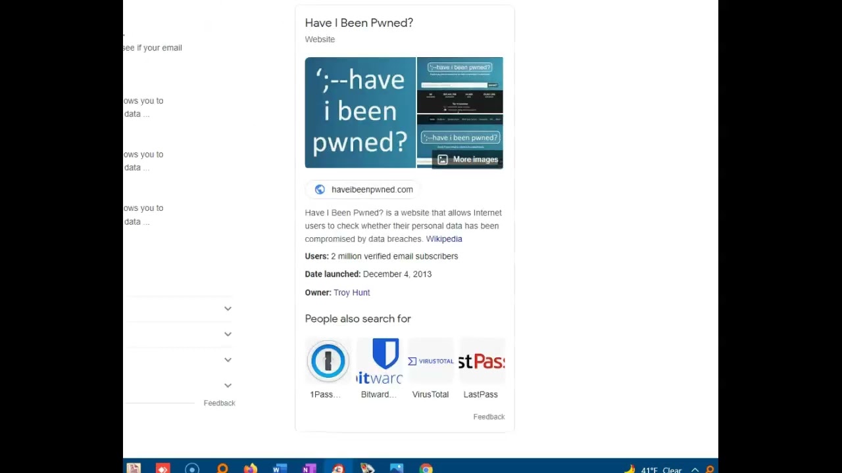Click the 'December 4, 2013' launch date text
This screenshot has width=842, height=473.
[397, 274]
